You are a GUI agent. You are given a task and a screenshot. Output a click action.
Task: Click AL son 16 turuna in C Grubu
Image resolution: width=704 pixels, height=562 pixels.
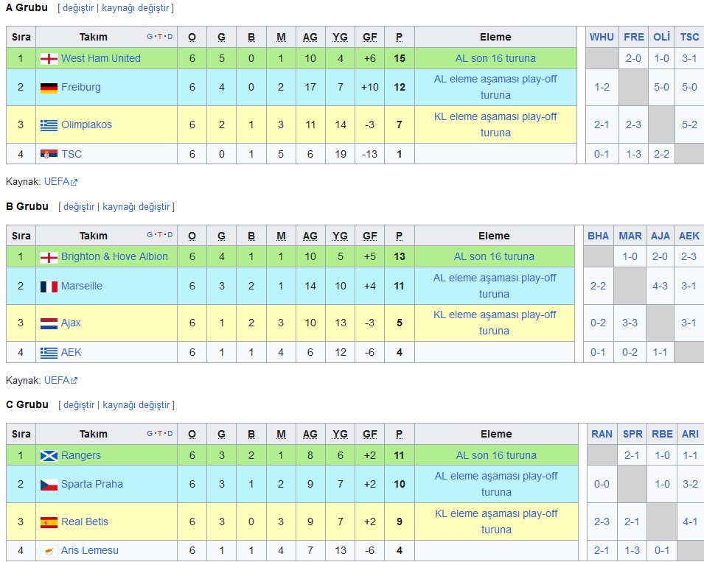click(496, 455)
